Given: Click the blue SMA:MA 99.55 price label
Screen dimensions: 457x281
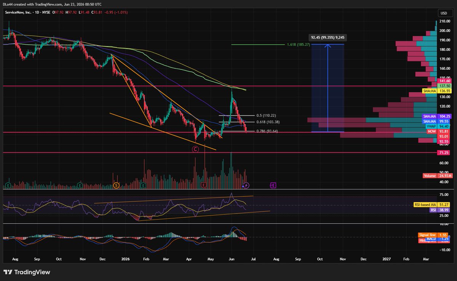Looking at the screenshot, I should [x=436, y=121].
